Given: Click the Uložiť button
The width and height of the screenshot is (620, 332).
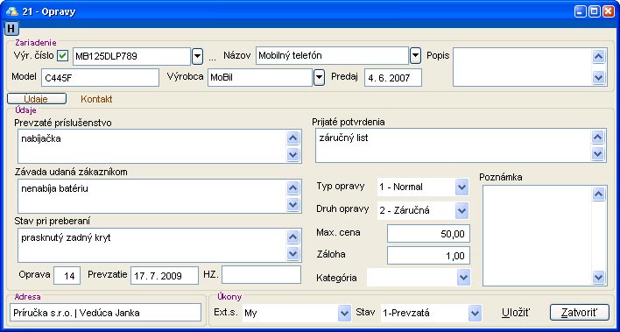Looking at the screenshot, I should pos(516,313).
